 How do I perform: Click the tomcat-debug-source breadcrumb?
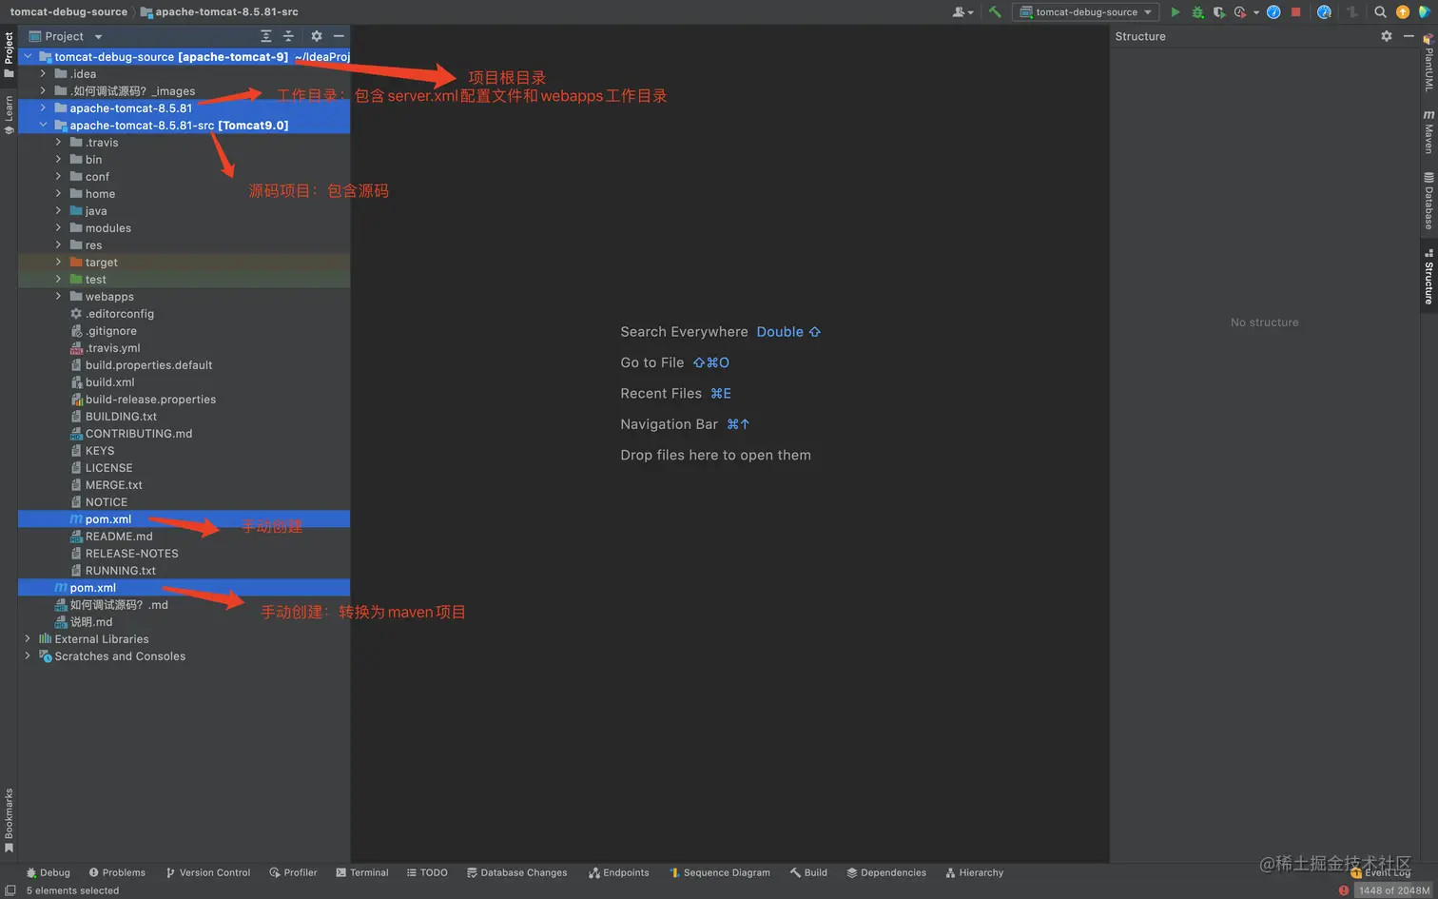pyautogui.click(x=68, y=12)
